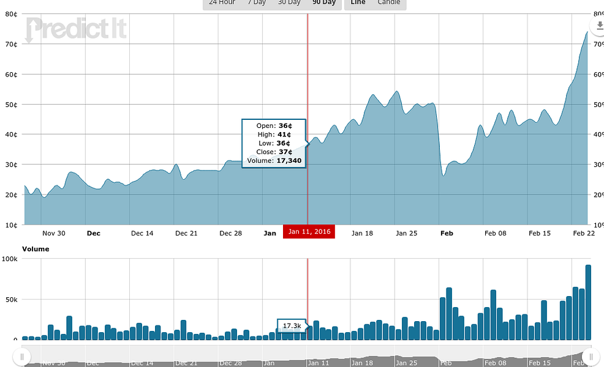Click the Dec 14 date axis label
This screenshot has width=604, height=367.
[142, 233]
